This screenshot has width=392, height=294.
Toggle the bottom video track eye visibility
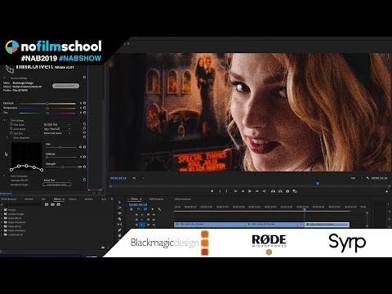[154, 225]
